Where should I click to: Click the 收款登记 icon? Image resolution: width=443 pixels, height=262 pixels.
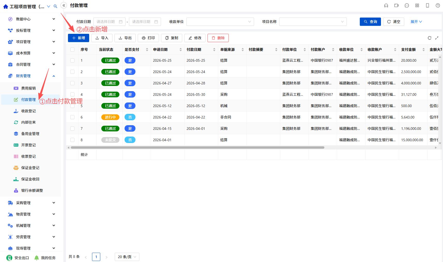pyautogui.click(x=16, y=111)
